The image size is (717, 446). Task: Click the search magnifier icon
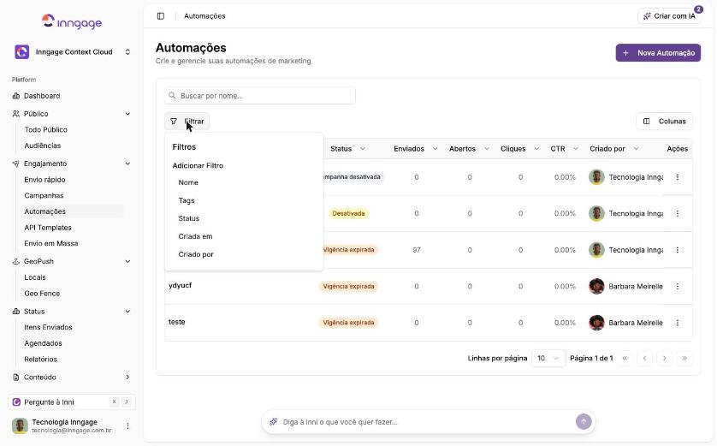pyautogui.click(x=172, y=96)
